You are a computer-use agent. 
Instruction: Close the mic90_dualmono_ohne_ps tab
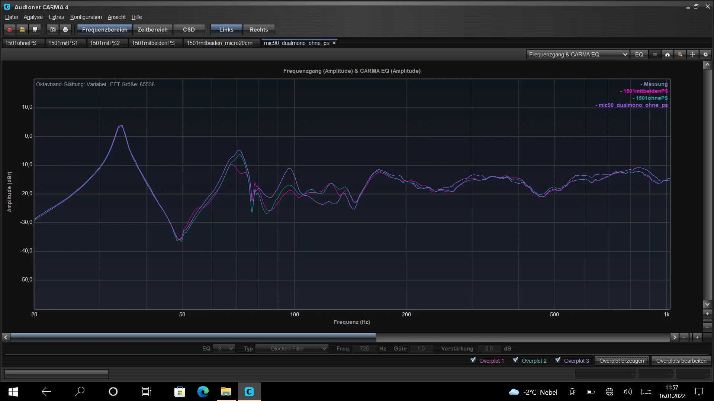coord(334,43)
